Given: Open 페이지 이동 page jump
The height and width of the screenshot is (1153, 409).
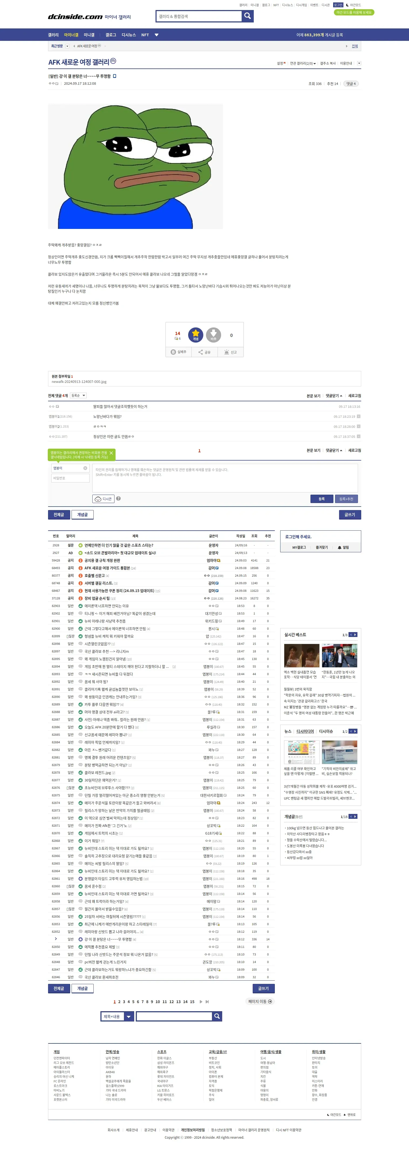Looking at the screenshot, I should tap(260, 1002).
